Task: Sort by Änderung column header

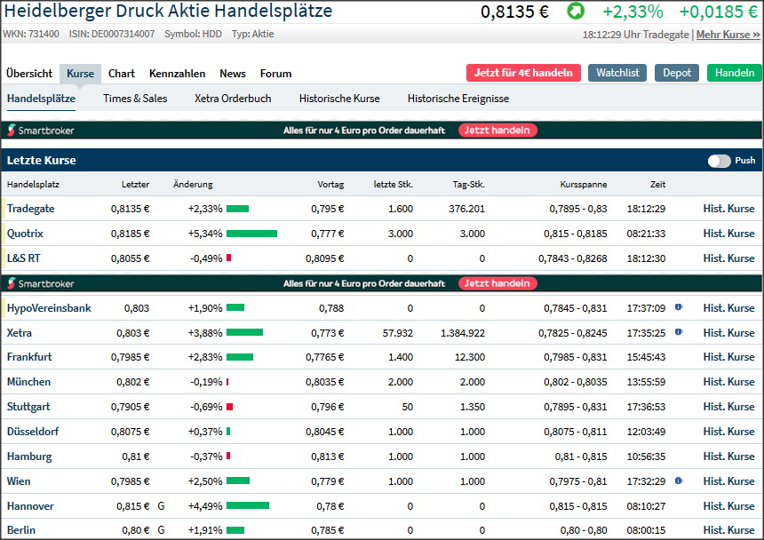Action: coord(193,185)
